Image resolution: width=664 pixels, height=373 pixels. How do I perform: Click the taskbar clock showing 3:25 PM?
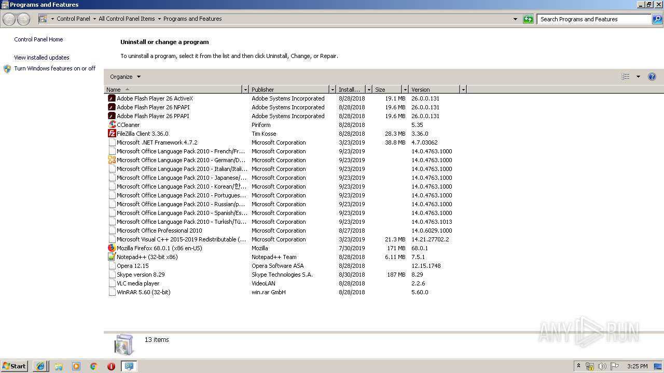pos(637,366)
